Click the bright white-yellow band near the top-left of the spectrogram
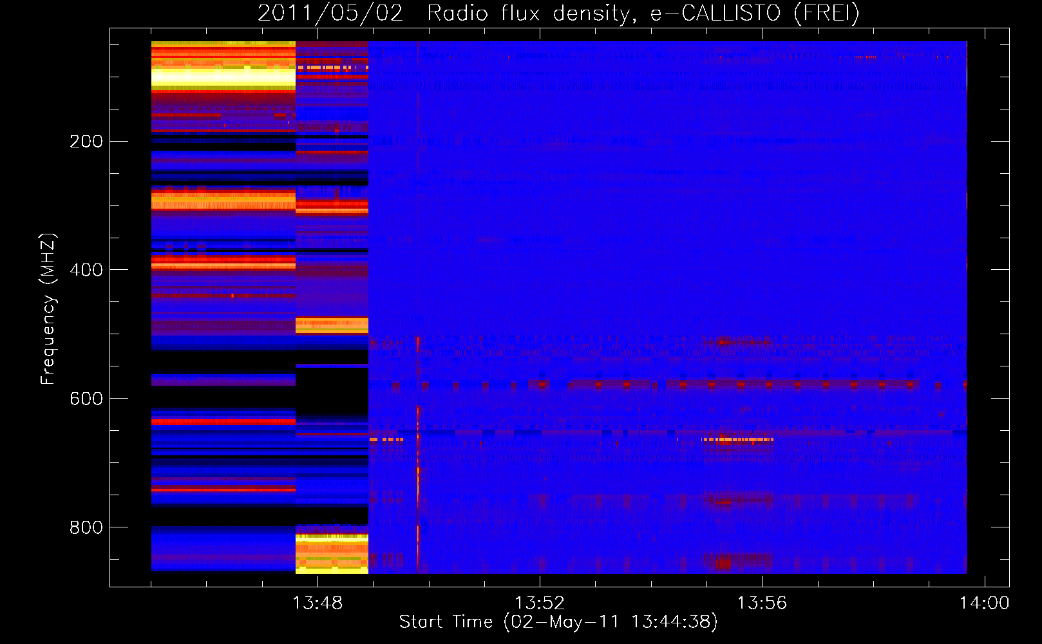Screen dimensions: 1042x644 tap(223, 78)
